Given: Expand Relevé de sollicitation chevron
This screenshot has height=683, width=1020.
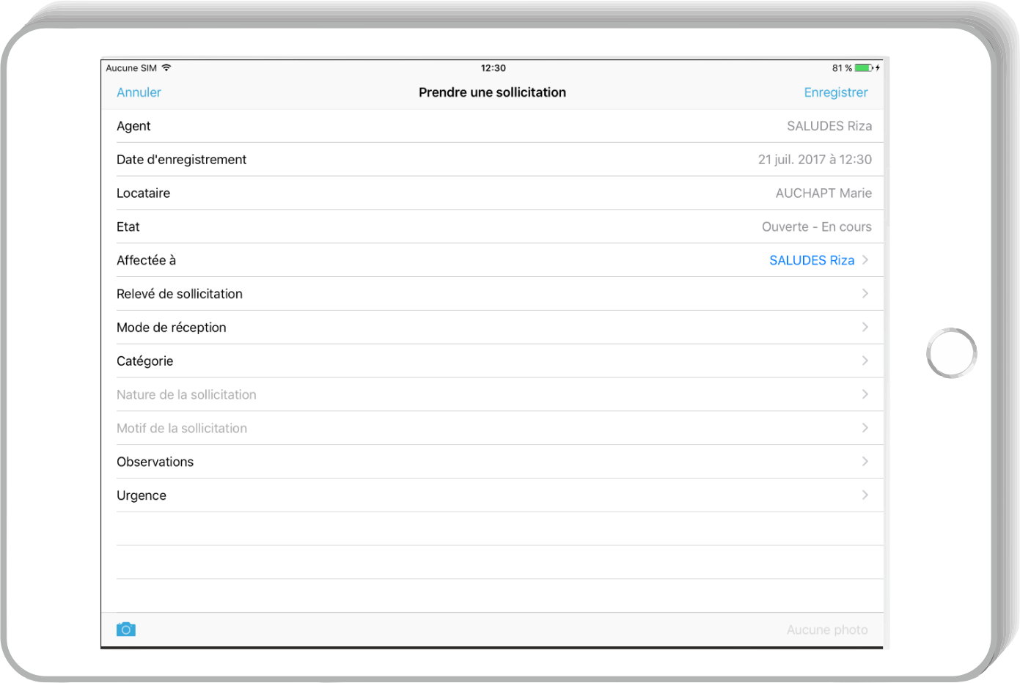Looking at the screenshot, I should 865,294.
